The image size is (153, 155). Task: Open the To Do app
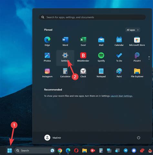tap(119, 57)
